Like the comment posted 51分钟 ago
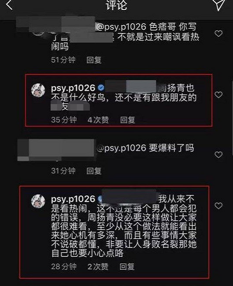233x286 pixels. point(219,34)
